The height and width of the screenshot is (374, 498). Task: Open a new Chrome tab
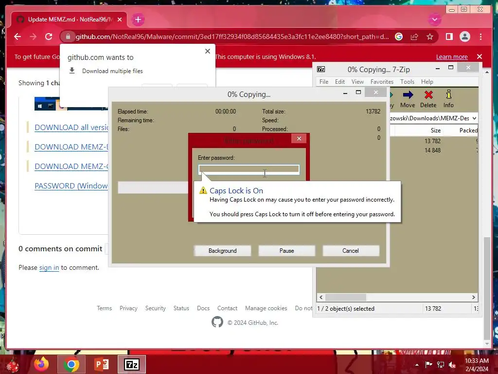(x=138, y=19)
